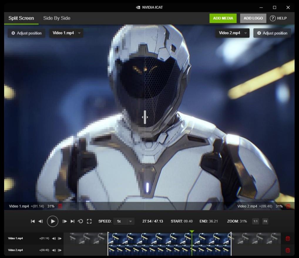Toggle loop playback icon

(80, 221)
